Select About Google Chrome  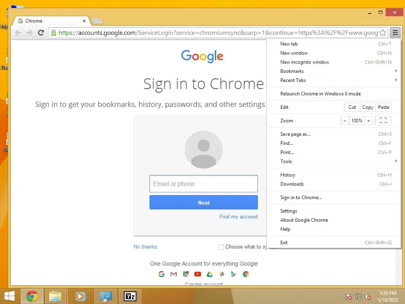(x=334, y=220)
